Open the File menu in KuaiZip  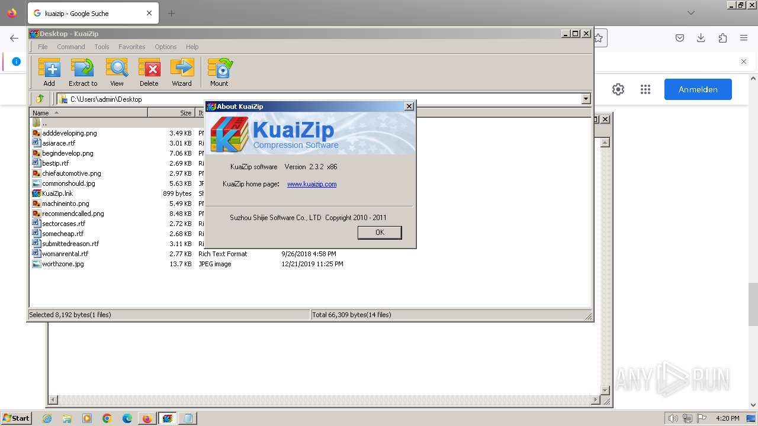pos(43,47)
